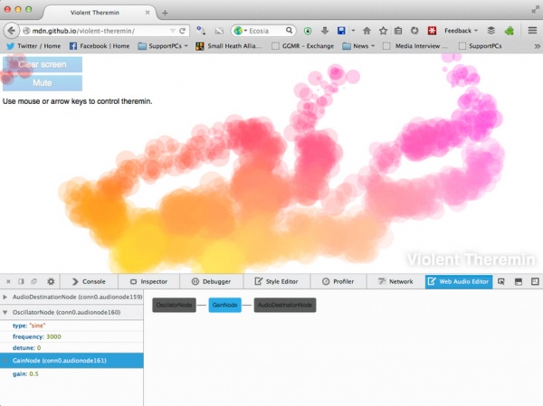Switch to the Console tab

(x=88, y=281)
